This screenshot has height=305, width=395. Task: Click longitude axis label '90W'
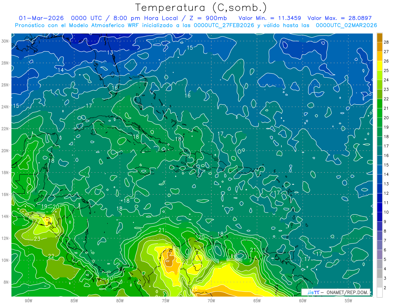pos(28,301)
